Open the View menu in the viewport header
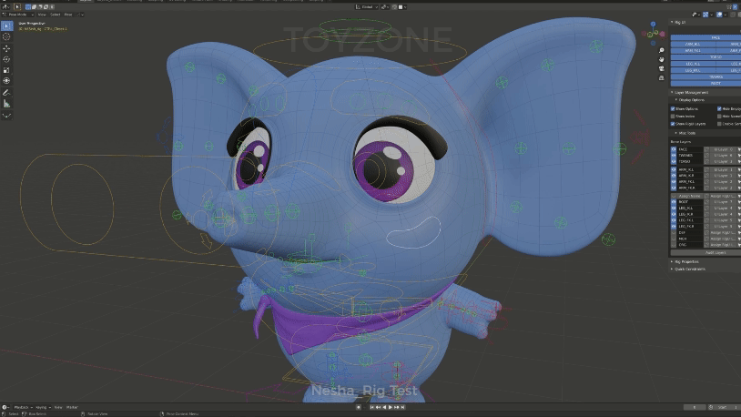The height and width of the screenshot is (417, 741). pyautogui.click(x=42, y=15)
